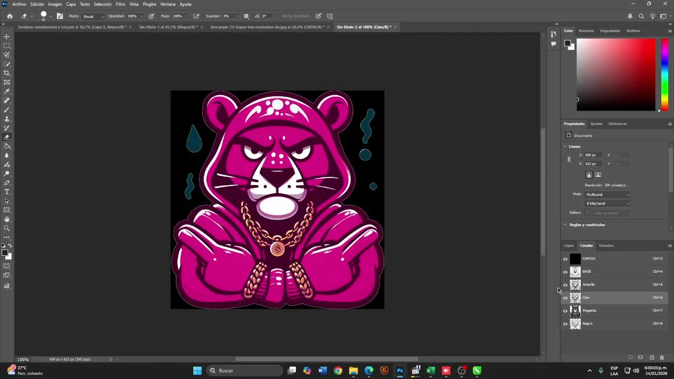674x379 pixels.
Task: Open the 8 bits/canal dropdown
Action: [607, 203]
